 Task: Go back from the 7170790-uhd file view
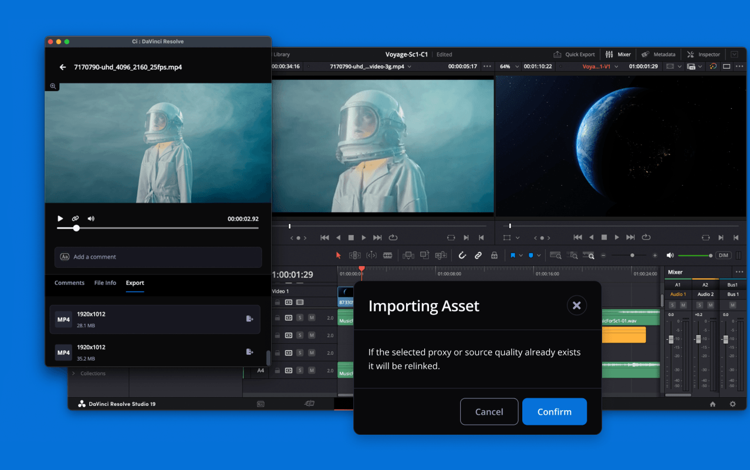click(63, 68)
